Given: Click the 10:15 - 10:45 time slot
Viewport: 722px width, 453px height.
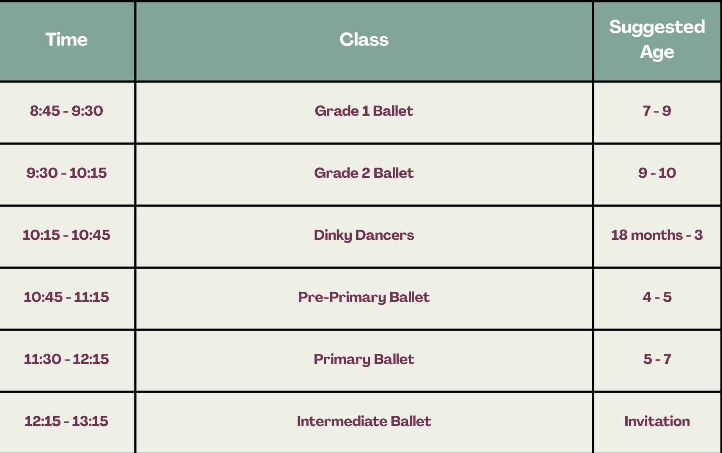Looking at the screenshot, I should click(66, 235).
